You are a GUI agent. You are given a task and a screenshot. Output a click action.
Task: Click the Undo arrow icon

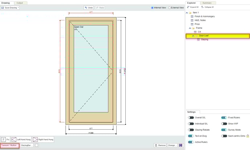86,7
